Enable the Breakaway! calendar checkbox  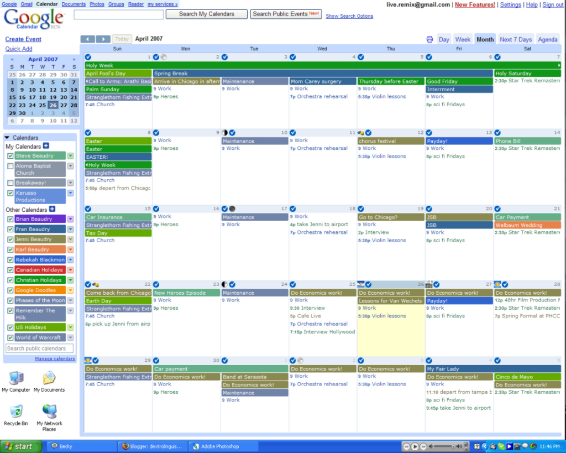point(10,183)
